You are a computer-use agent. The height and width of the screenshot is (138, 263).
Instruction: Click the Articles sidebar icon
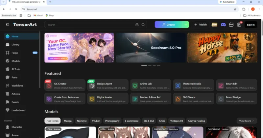tap(7, 94)
